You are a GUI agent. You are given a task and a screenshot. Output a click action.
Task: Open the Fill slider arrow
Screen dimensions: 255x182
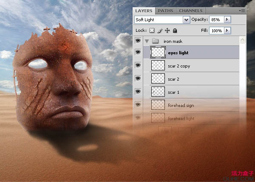(227, 31)
